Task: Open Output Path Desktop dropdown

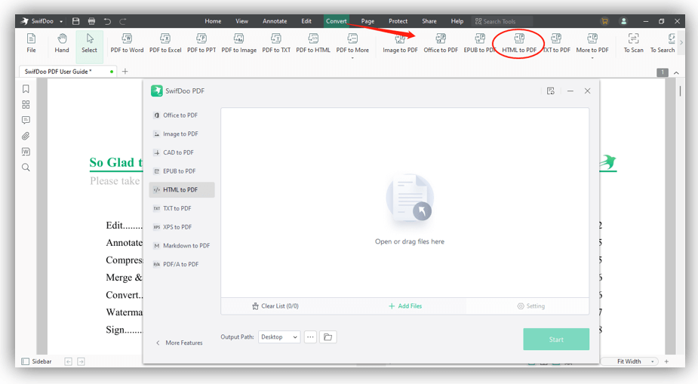Action: click(279, 336)
